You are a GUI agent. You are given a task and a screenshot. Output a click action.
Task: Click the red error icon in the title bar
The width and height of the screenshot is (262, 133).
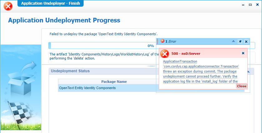click(8, 6)
